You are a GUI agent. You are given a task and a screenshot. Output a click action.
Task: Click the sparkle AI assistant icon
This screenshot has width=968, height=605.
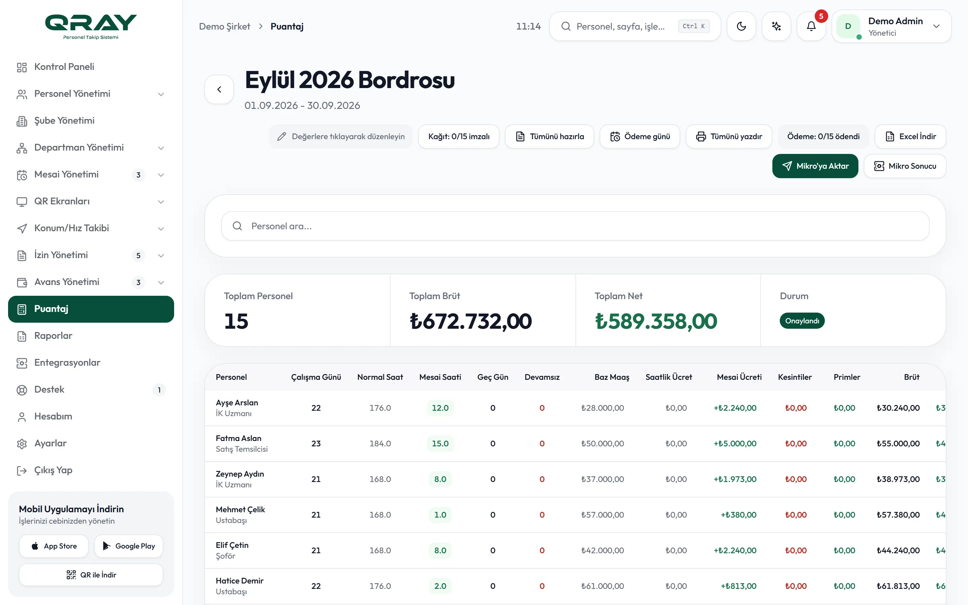coord(776,27)
